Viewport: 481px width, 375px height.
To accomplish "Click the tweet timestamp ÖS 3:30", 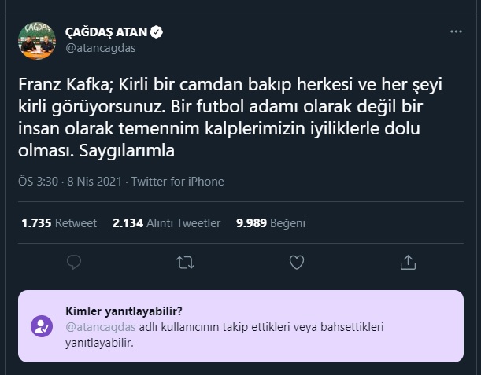I will [36, 182].
